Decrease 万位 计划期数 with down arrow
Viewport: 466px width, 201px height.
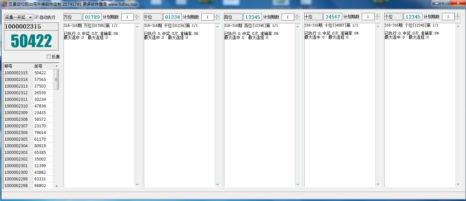[137, 19]
